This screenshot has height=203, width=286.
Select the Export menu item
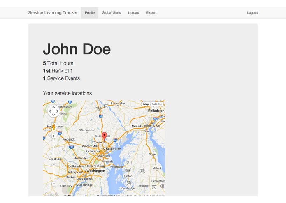[151, 13]
